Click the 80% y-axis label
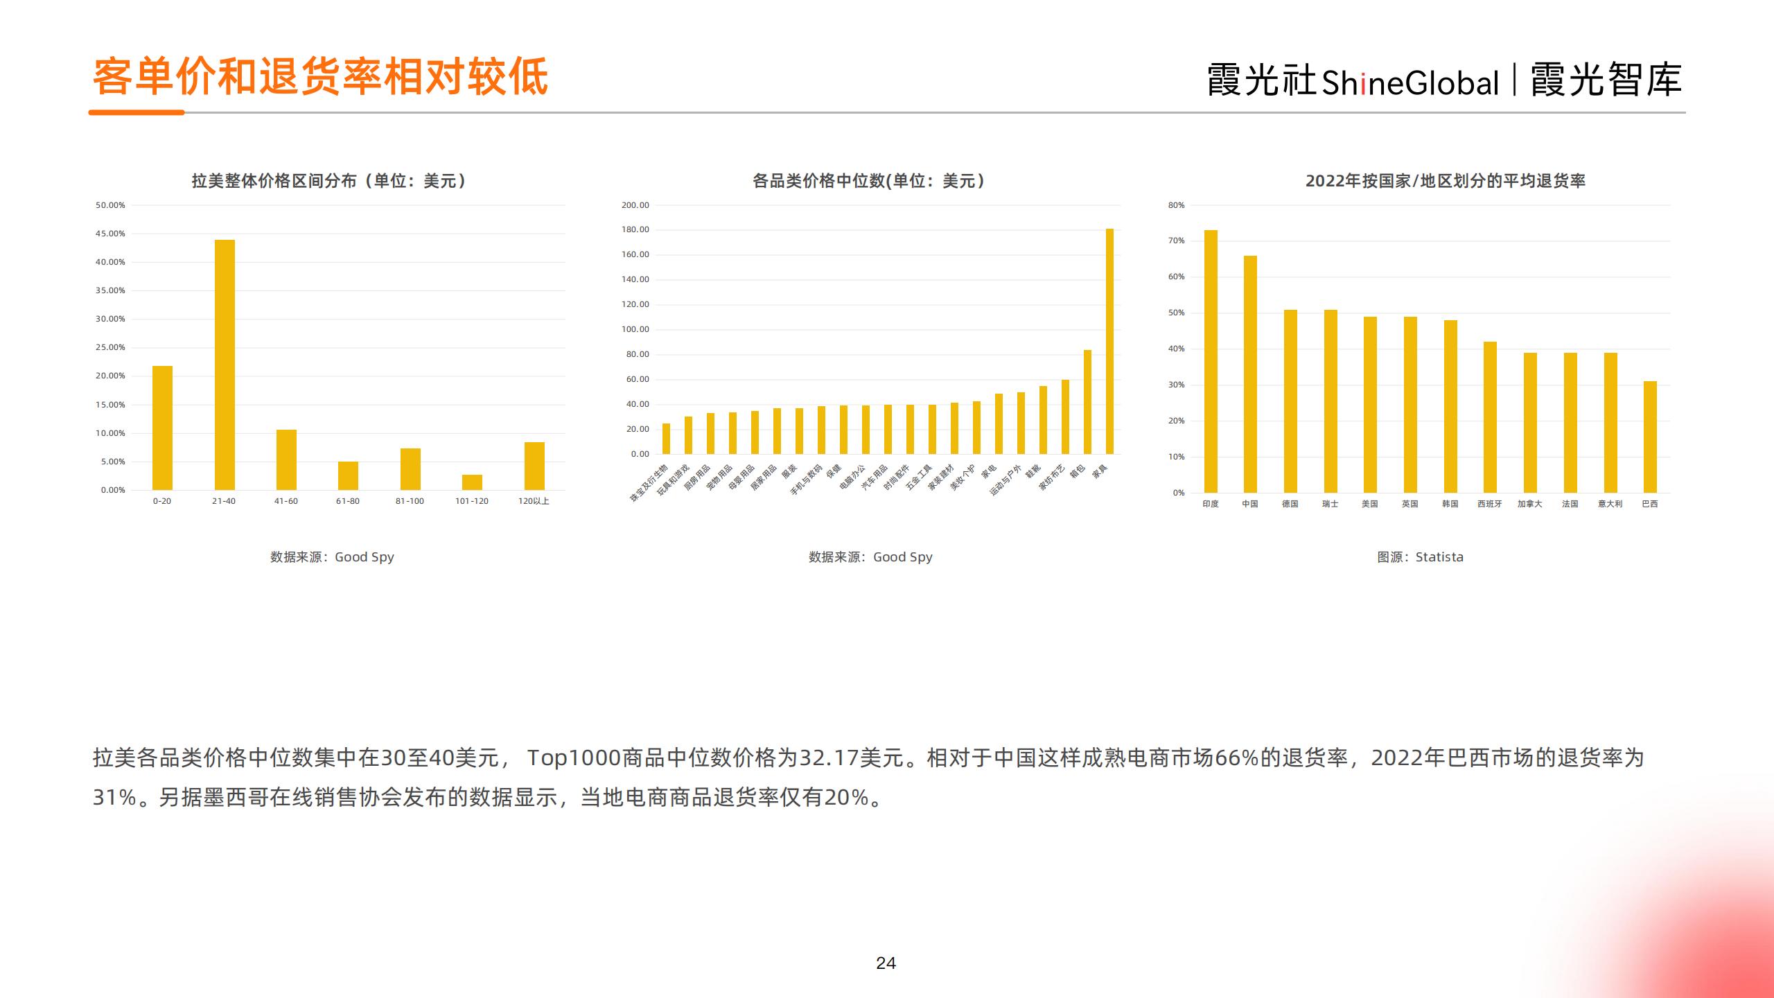 [x=1177, y=205]
